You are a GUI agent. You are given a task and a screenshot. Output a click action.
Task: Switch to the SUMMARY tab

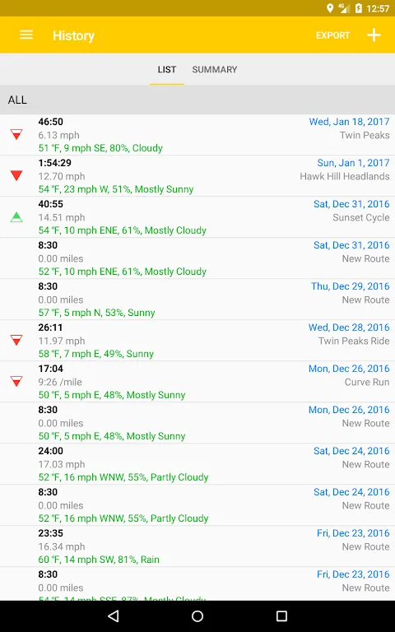pos(215,69)
